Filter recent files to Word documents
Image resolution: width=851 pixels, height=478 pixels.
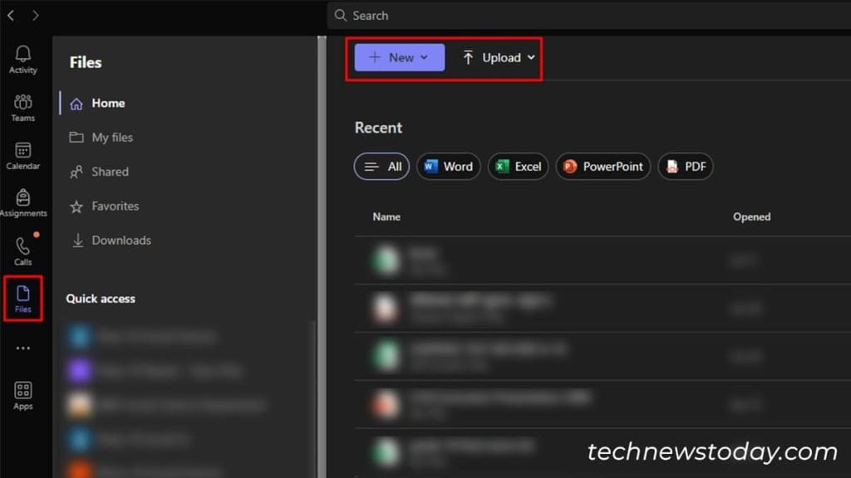coord(448,166)
